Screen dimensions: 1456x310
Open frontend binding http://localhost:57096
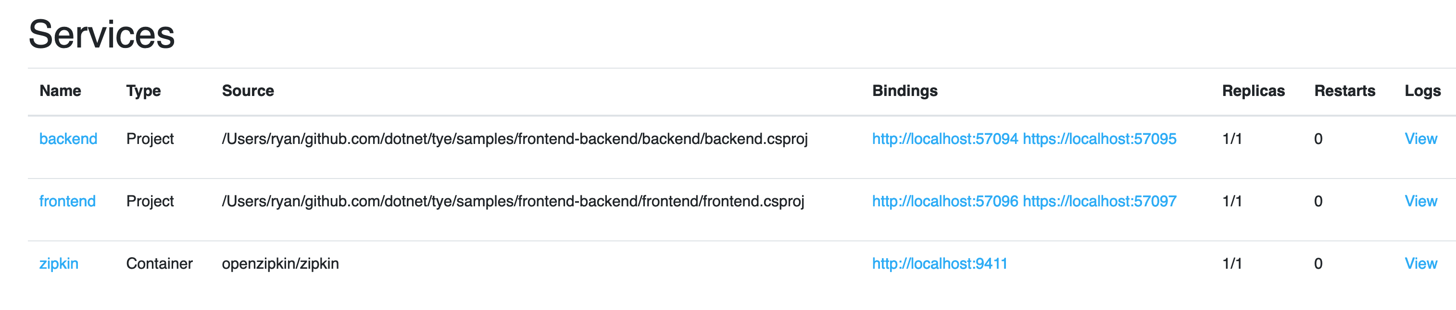(x=944, y=201)
